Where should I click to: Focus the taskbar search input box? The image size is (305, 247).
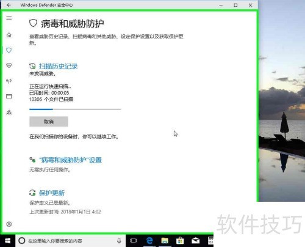[x=70, y=241]
